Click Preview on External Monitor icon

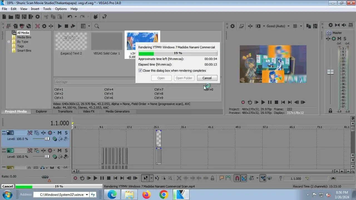[241, 26]
